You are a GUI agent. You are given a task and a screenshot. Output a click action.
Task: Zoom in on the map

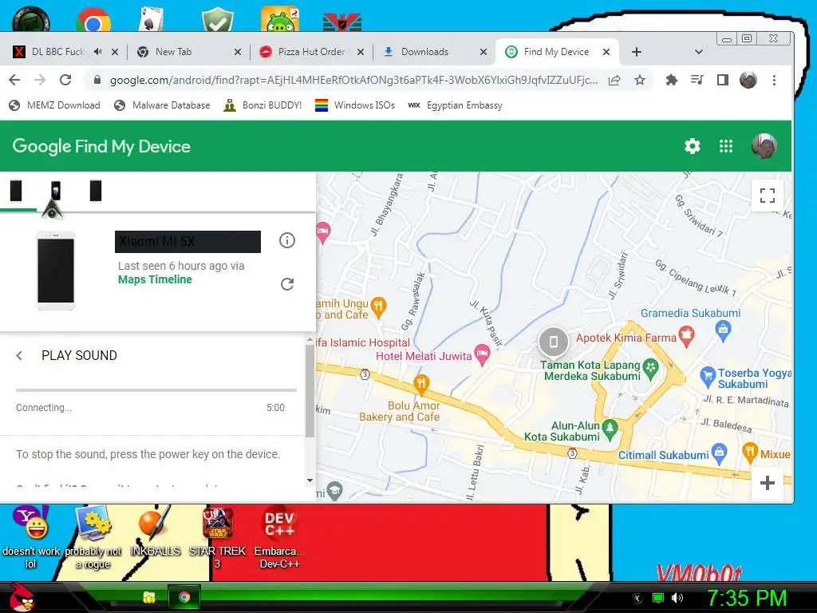tap(767, 483)
